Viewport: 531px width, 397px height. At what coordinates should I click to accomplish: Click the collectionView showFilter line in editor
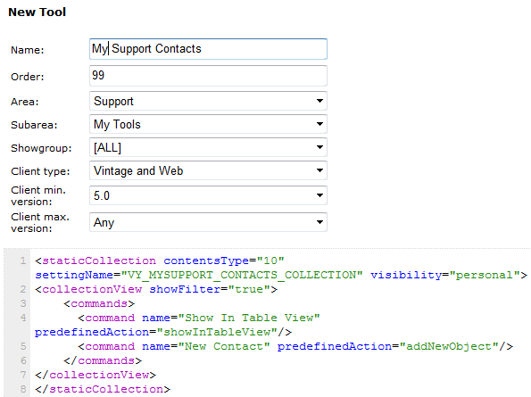coord(156,289)
